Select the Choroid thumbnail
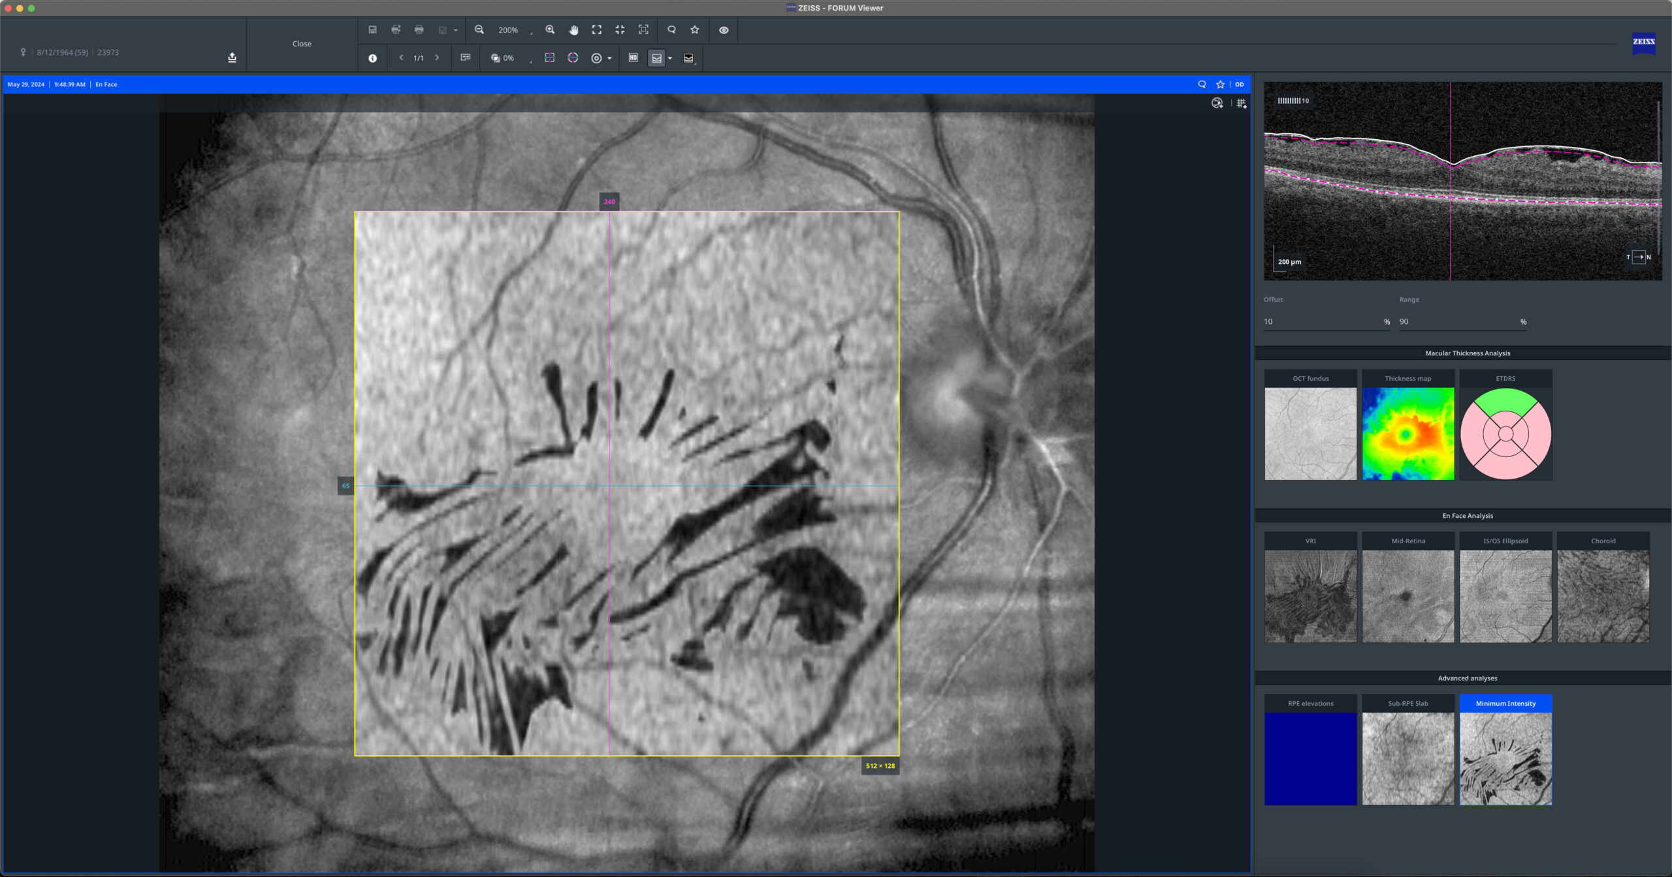Image resolution: width=1672 pixels, height=877 pixels. pyautogui.click(x=1603, y=588)
